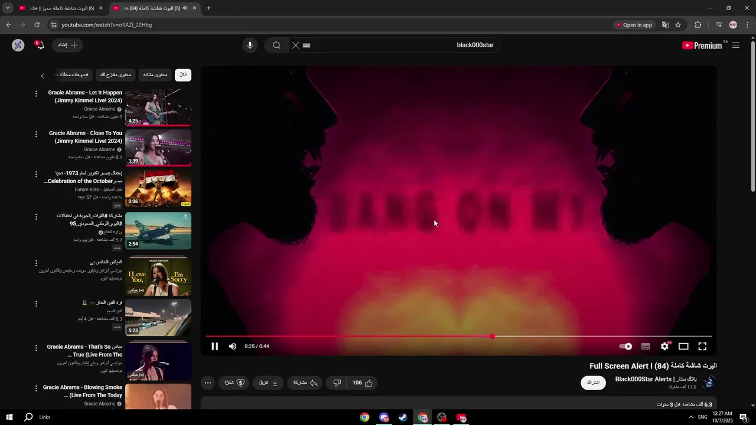Open Blowing Smoke video title

point(83,391)
